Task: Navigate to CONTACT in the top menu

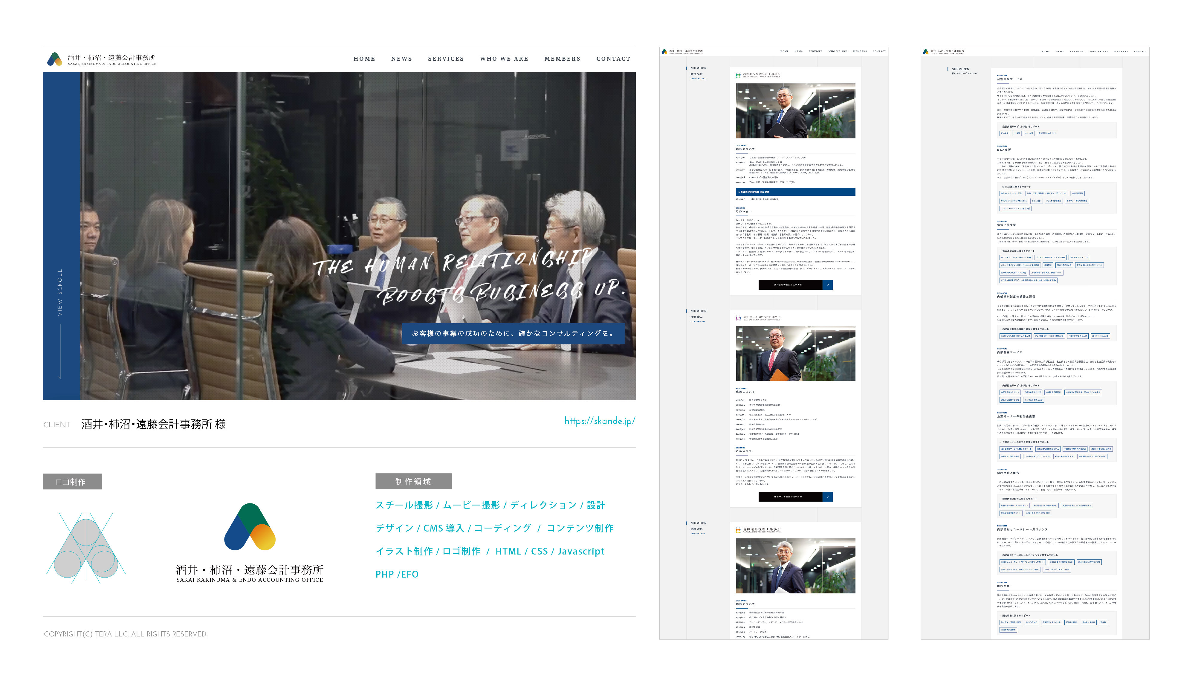Action: coord(613,59)
